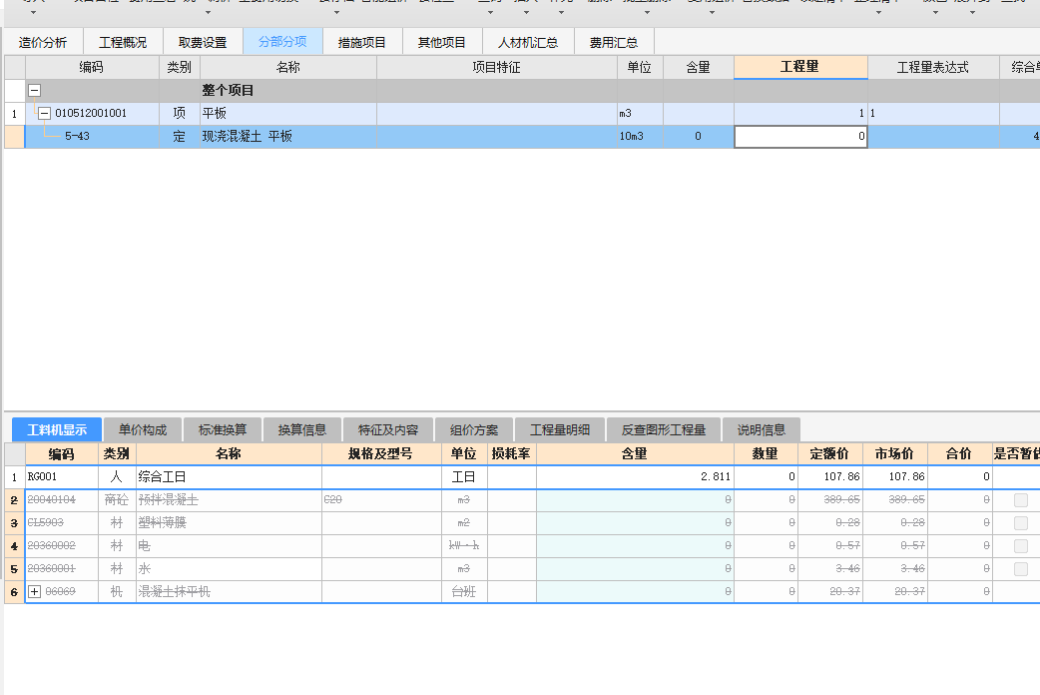Switch to the 人材机汇总 tab
Image resolution: width=1040 pixels, height=695 pixels.
coord(528,43)
